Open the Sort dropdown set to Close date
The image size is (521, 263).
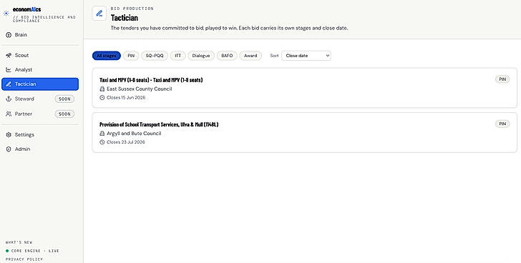306,56
